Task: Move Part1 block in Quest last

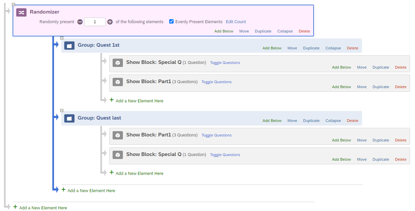Action: [x=362, y=140]
